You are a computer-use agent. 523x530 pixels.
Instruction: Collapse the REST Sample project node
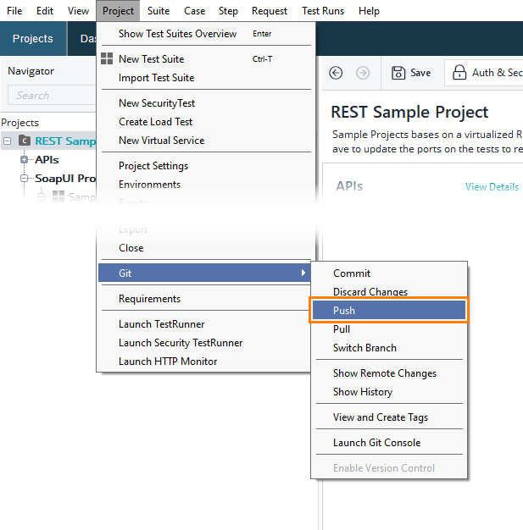point(7,141)
